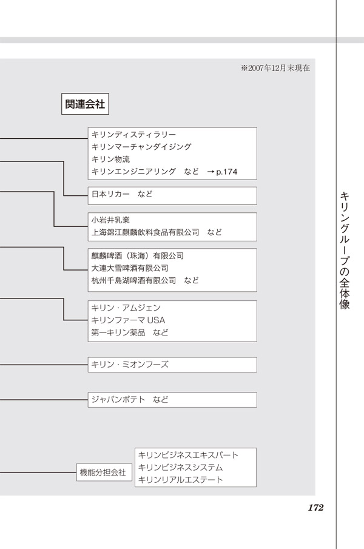The image size is (364, 549).
Task: Click the キリン・ミオンフーズ box
Action: [172, 365]
